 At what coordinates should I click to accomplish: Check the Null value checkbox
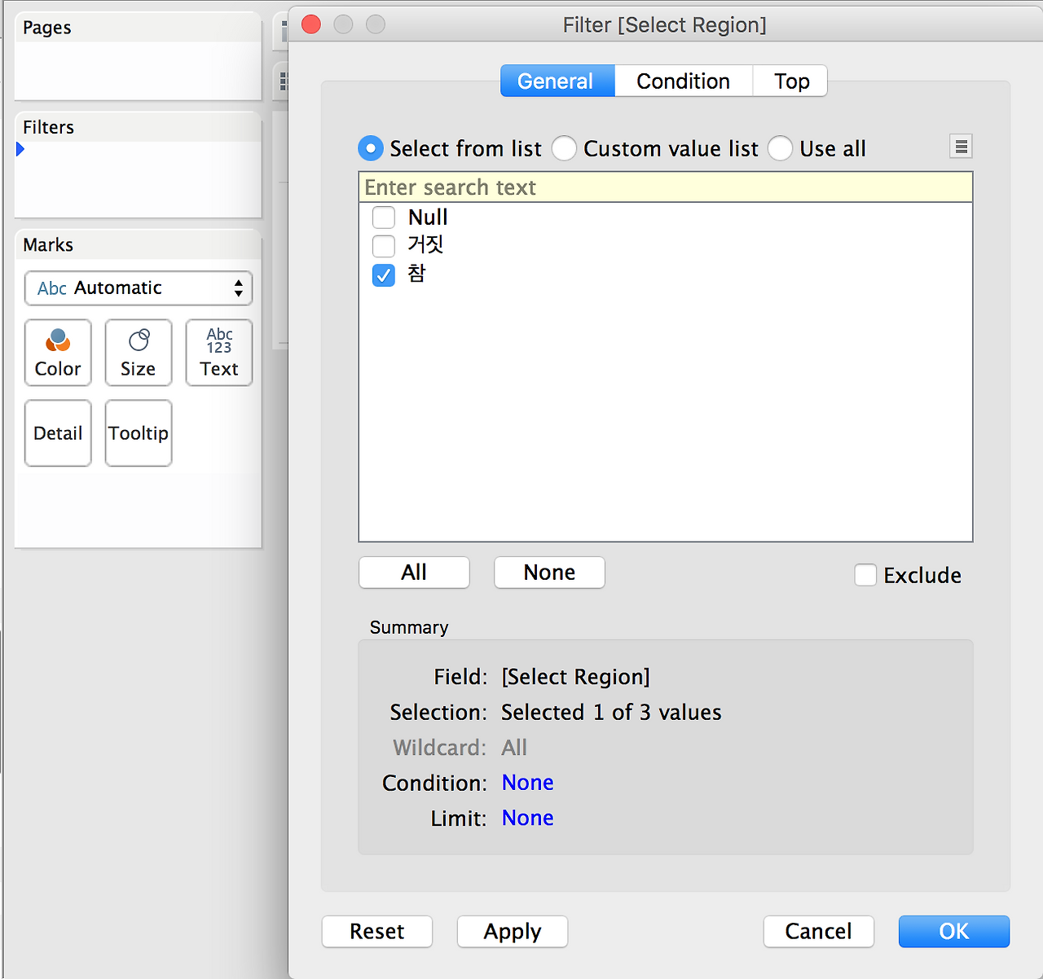384,217
